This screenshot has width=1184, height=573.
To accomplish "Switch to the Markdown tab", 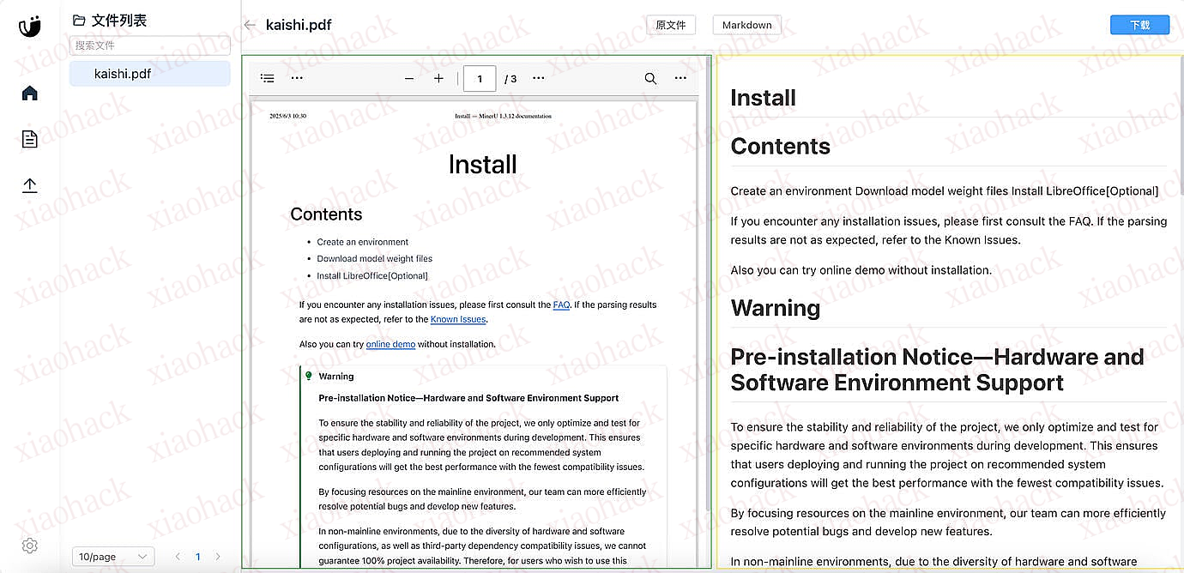I will (x=746, y=25).
